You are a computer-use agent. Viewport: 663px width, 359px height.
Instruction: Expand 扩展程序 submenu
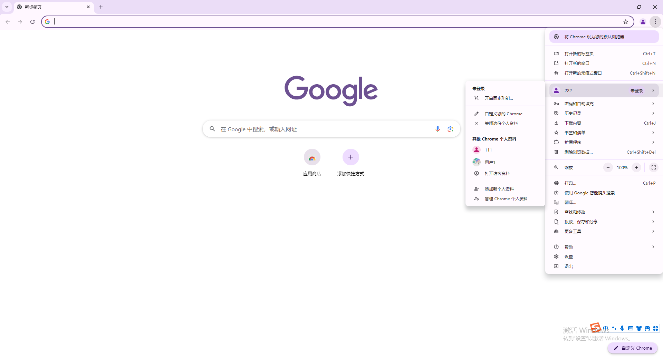[x=604, y=142]
